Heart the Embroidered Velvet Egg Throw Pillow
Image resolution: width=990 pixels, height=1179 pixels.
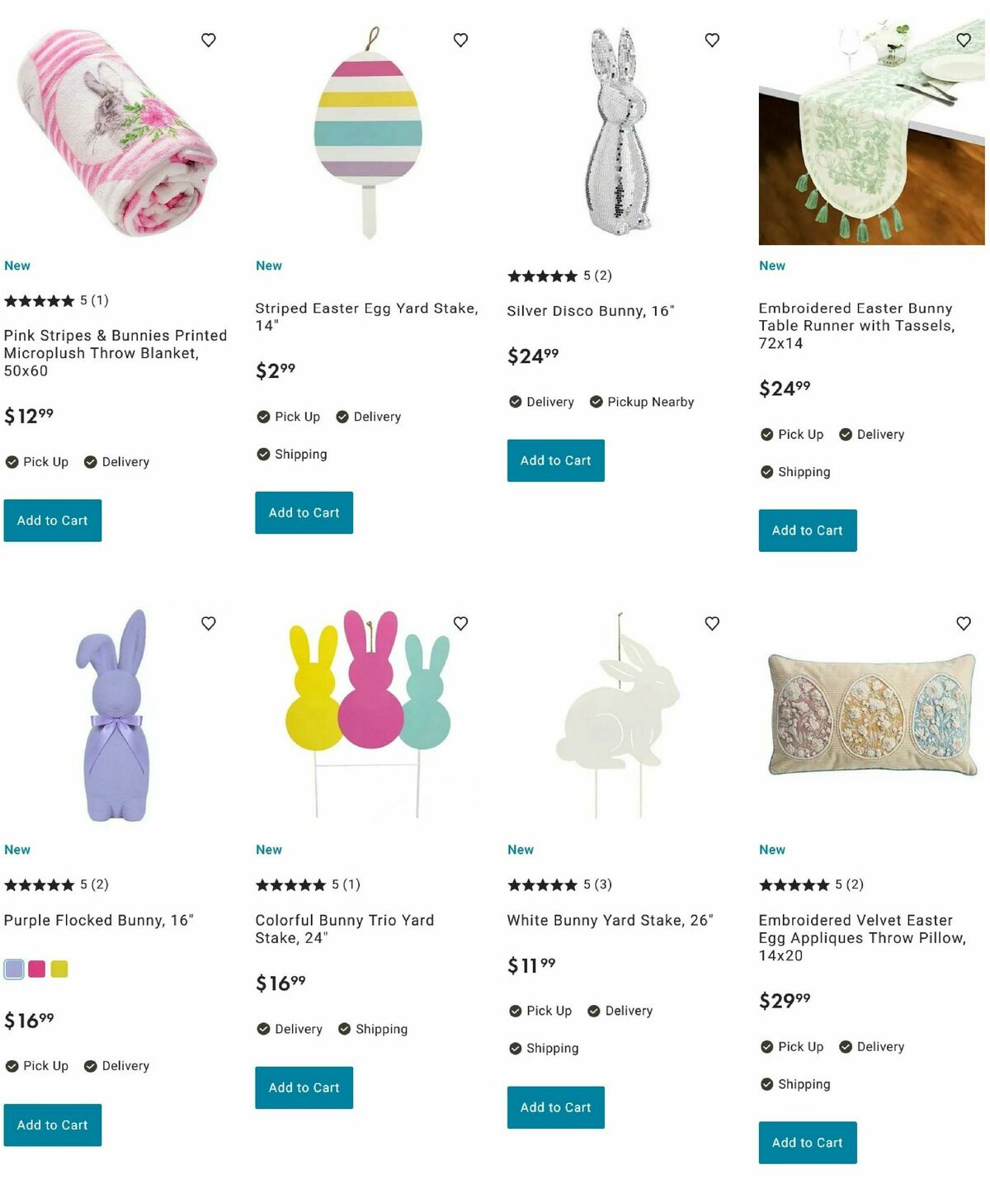(964, 623)
